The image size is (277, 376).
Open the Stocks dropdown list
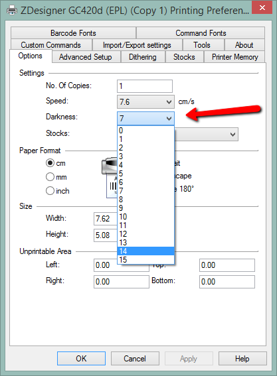[x=232, y=134]
